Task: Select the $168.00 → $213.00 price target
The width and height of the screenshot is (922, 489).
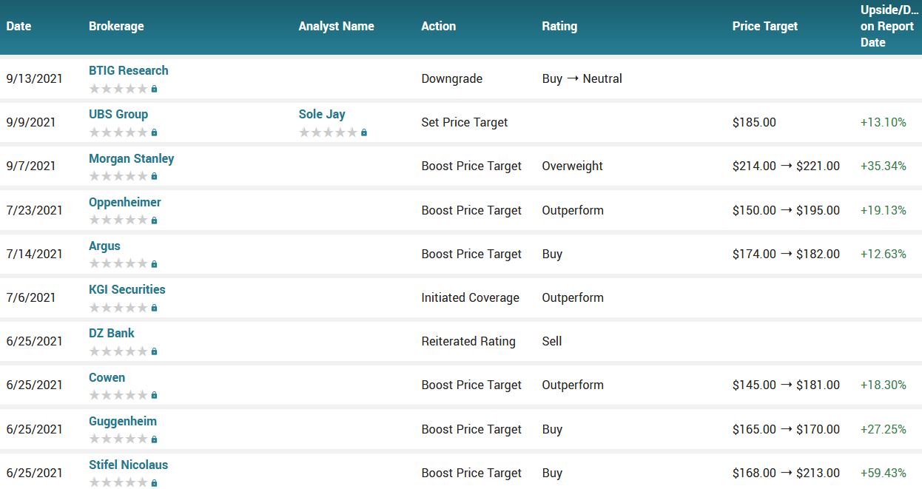Action: [787, 473]
